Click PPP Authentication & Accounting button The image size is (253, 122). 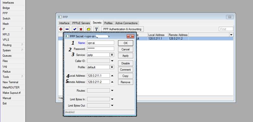tap(122, 29)
